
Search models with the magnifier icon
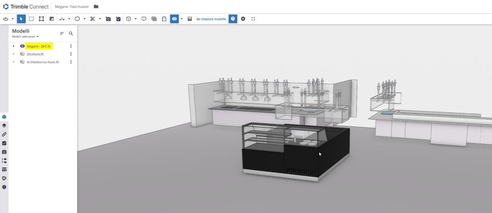(71, 33)
